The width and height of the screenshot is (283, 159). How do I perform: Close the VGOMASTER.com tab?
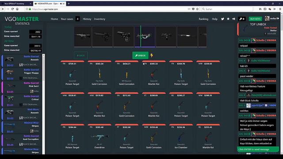(x=64, y=4)
